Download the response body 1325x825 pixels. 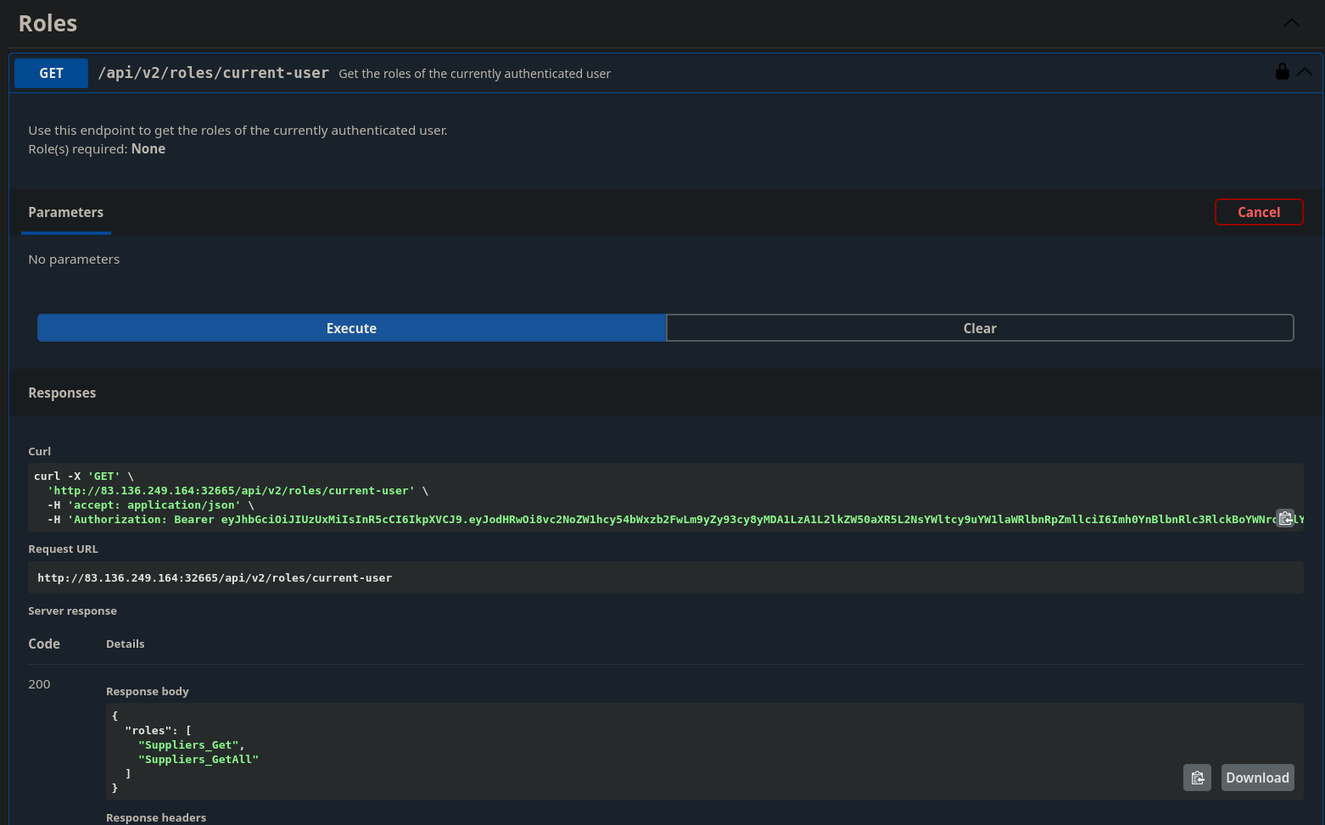pyautogui.click(x=1257, y=778)
